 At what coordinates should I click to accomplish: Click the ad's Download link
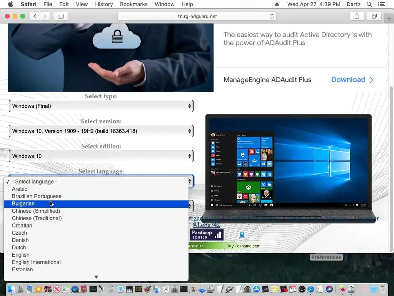point(352,79)
